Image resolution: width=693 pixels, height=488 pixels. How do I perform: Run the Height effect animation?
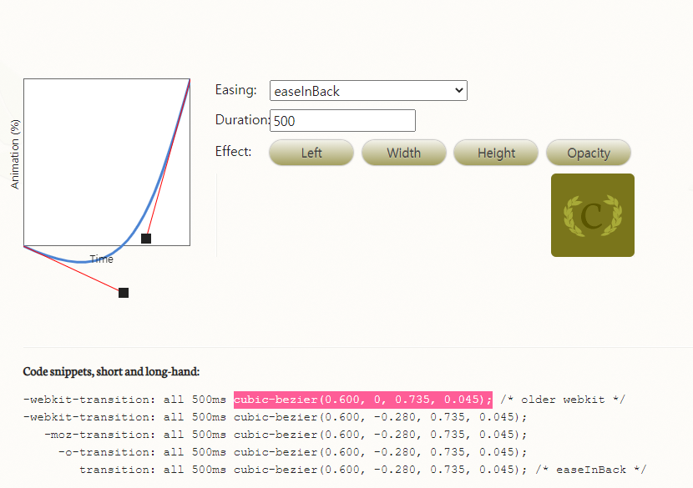(x=496, y=153)
